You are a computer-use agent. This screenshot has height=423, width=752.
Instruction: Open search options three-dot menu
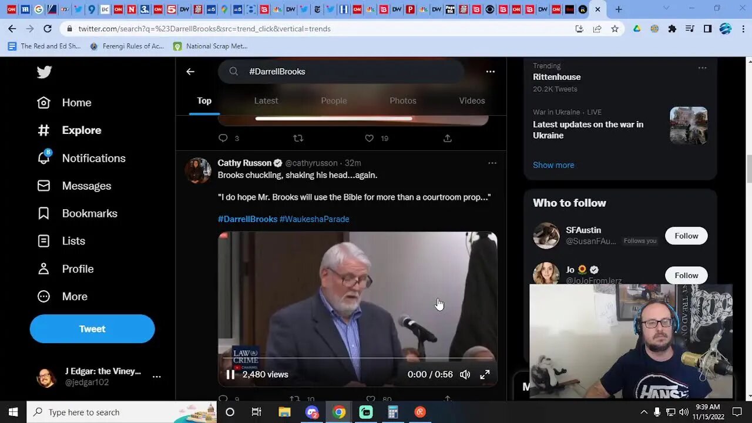(490, 71)
